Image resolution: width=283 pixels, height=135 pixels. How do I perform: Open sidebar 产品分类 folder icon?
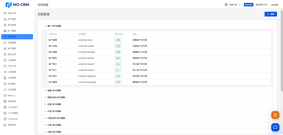click(5, 66)
